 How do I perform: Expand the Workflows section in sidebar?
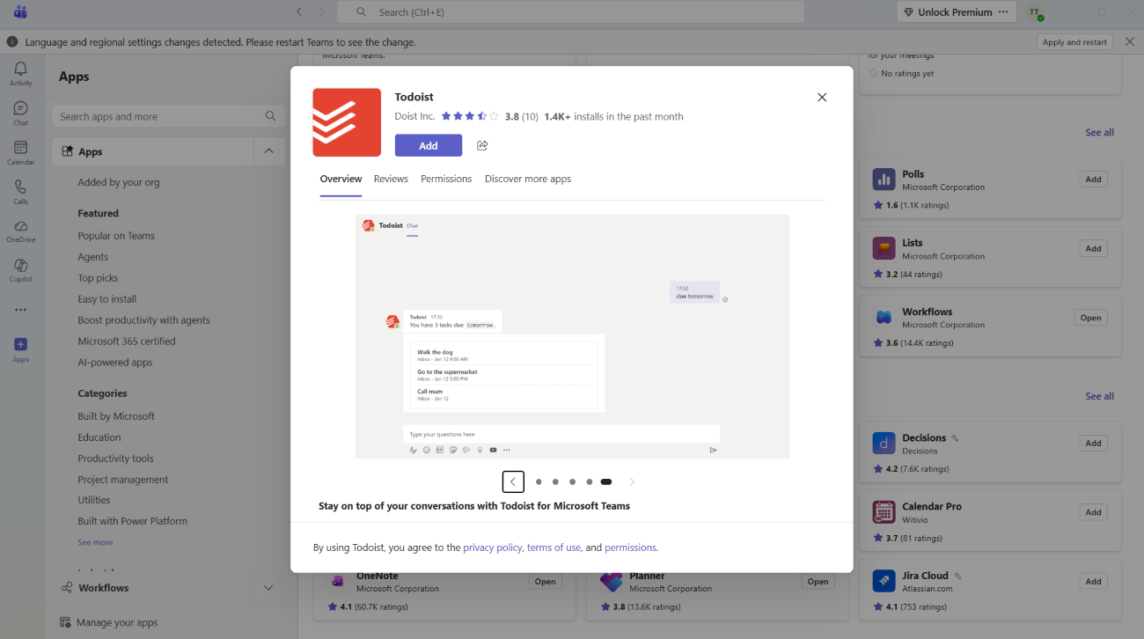[x=268, y=588]
